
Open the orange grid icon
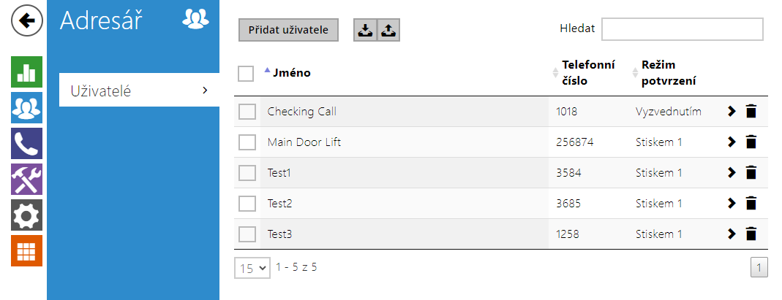tap(27, 251)
